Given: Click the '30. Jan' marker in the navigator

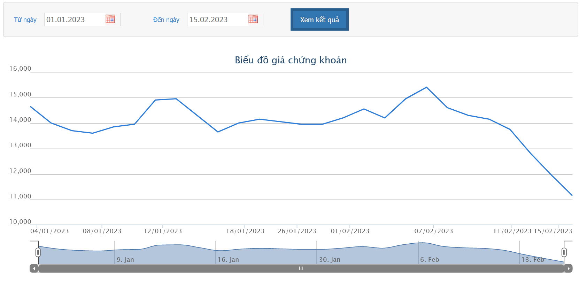Looking at the screenshot, I should [330, 260].
